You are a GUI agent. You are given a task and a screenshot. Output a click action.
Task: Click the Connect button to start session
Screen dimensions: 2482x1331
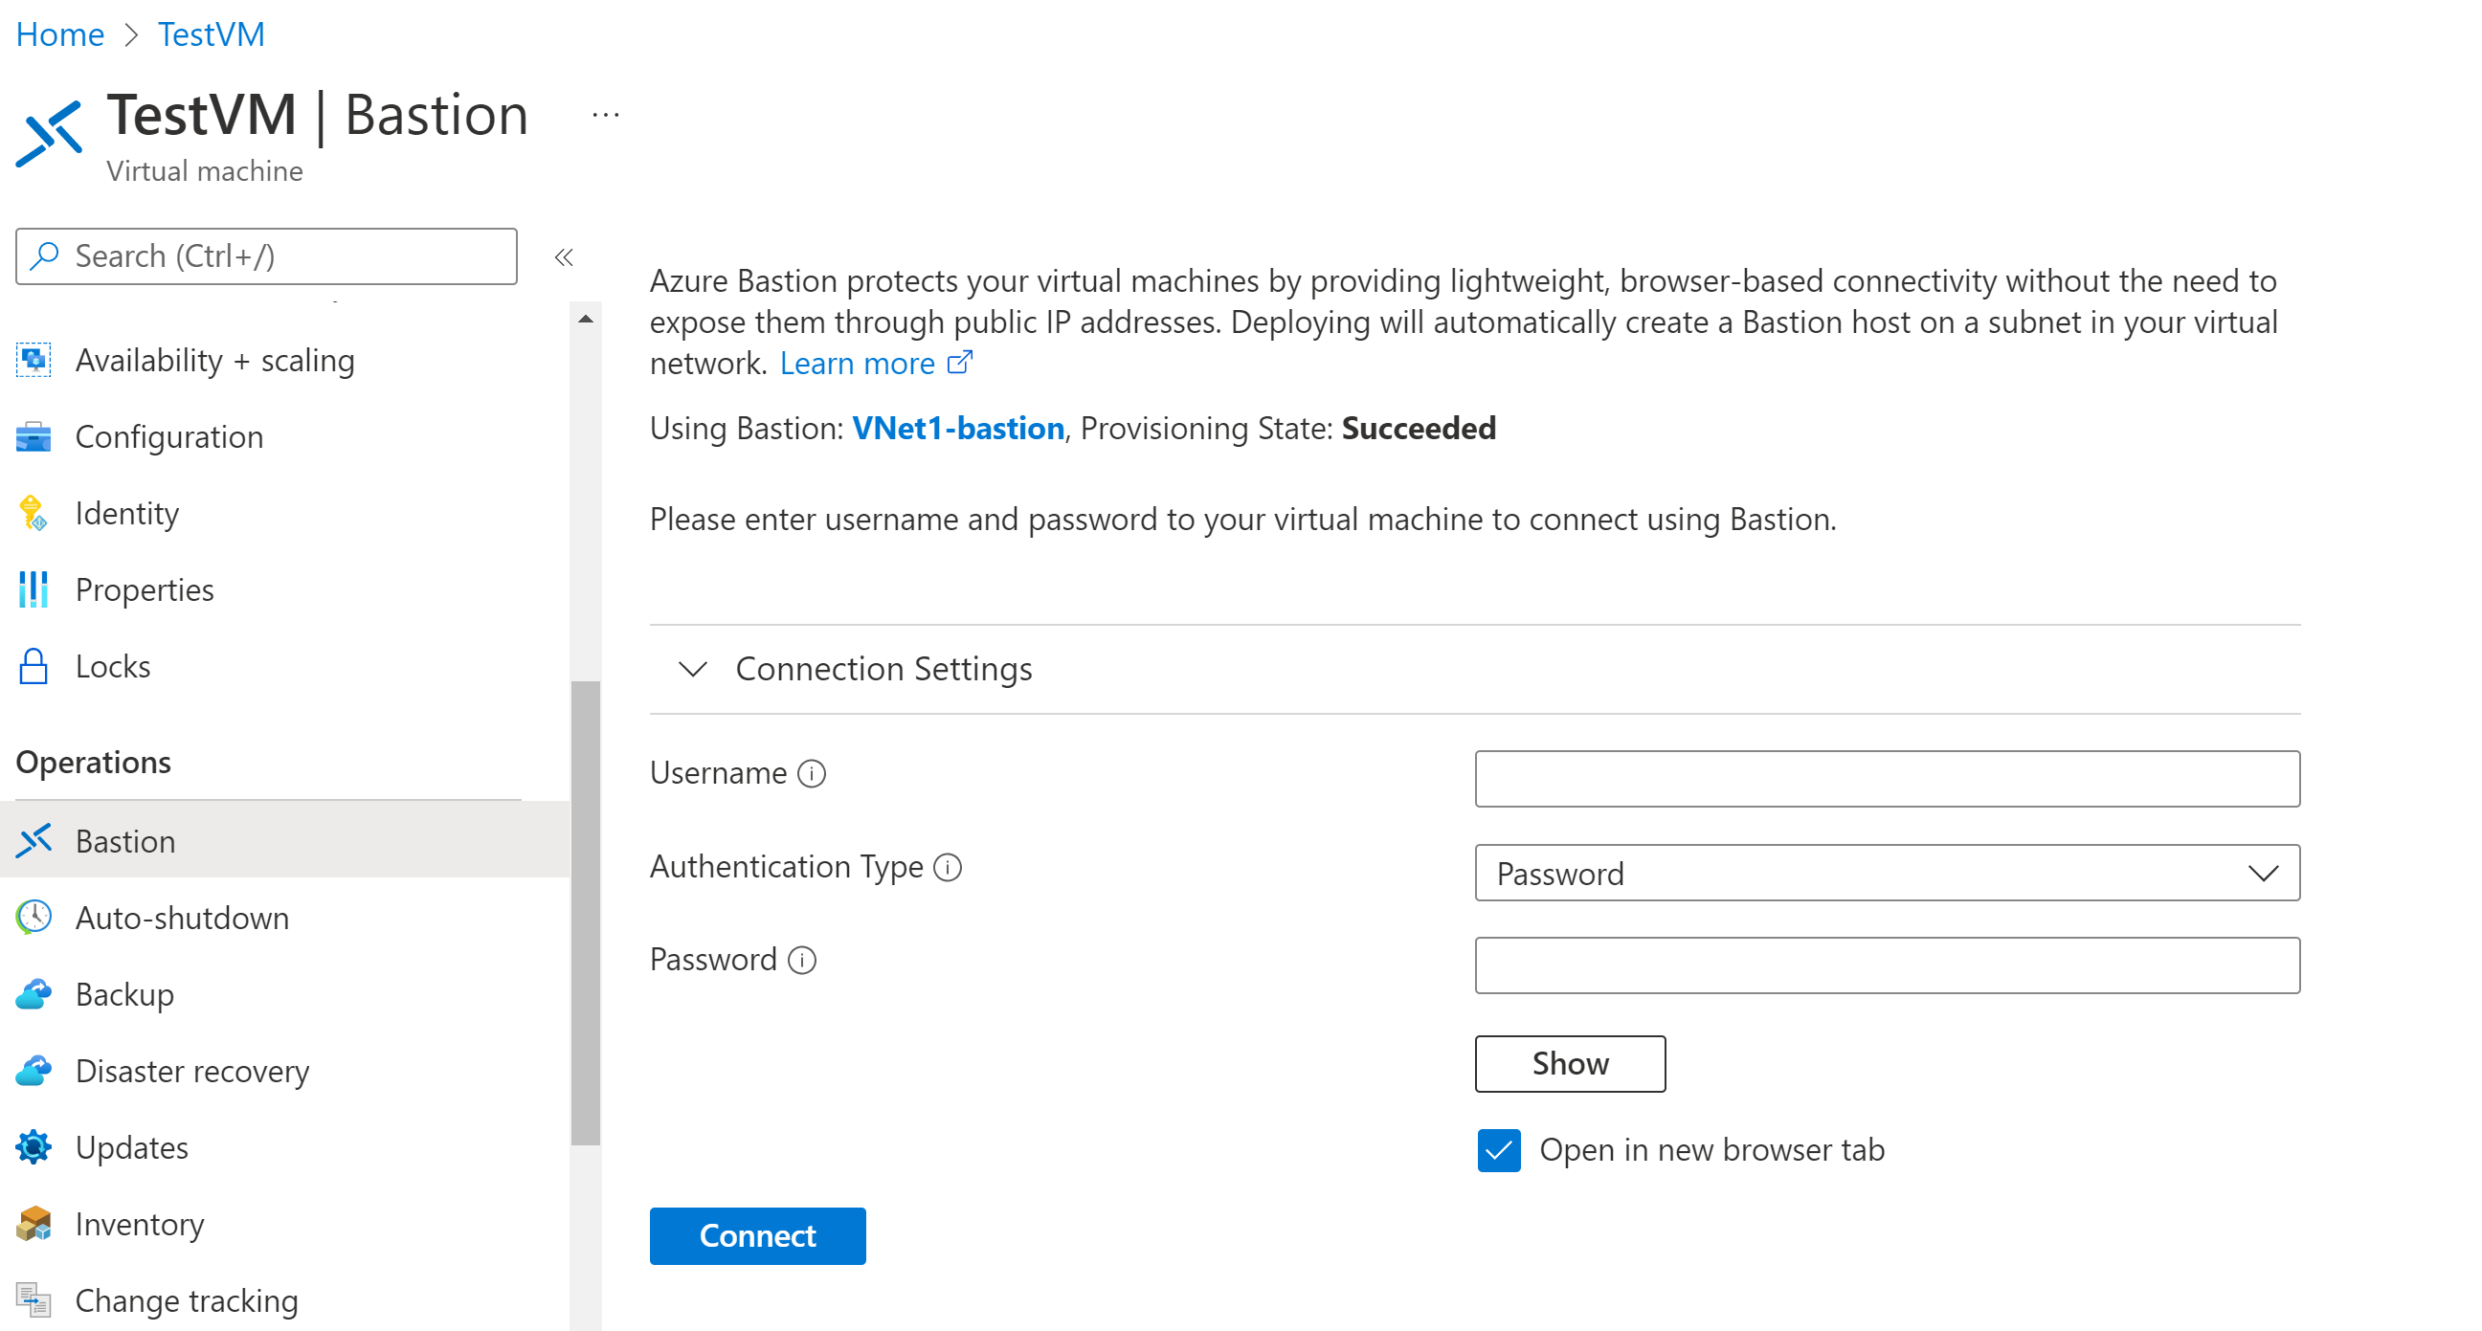coord(757,1236)
